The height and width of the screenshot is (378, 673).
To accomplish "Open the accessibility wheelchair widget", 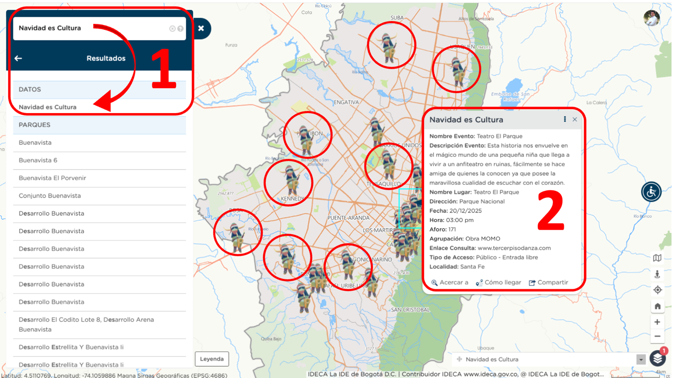I will [651, 192].
